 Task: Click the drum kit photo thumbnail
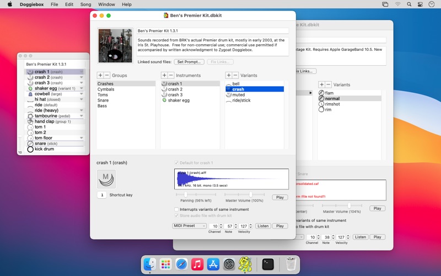115,45
